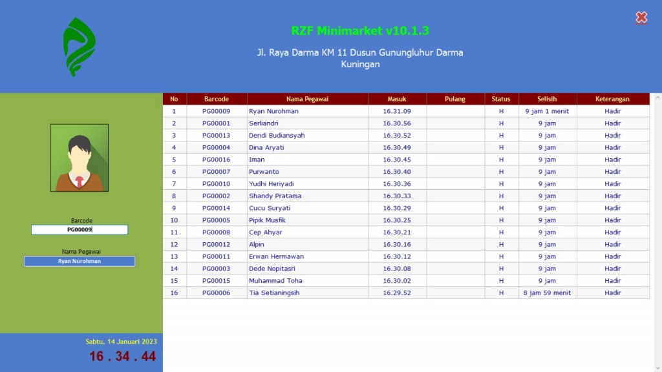The width and height of the screenshot is (662, 372).
Task: Click the date Sabtu, 14 Januari 2023
Action: 121,342
